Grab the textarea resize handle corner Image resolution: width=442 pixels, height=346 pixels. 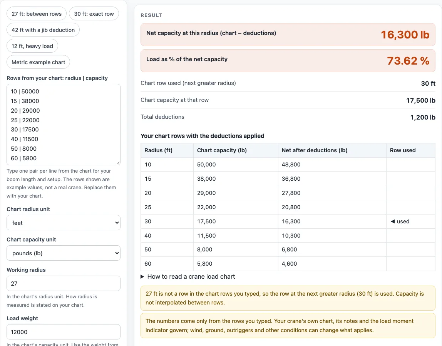tap(118, 163)
